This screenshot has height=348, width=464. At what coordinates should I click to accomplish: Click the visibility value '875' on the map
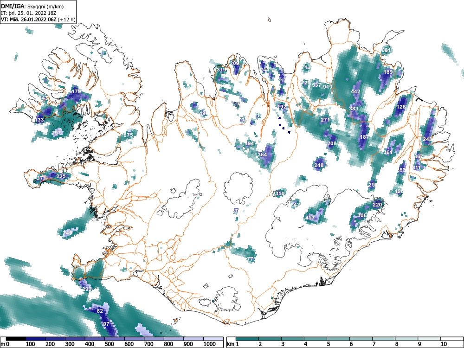[x=128, y=135]
